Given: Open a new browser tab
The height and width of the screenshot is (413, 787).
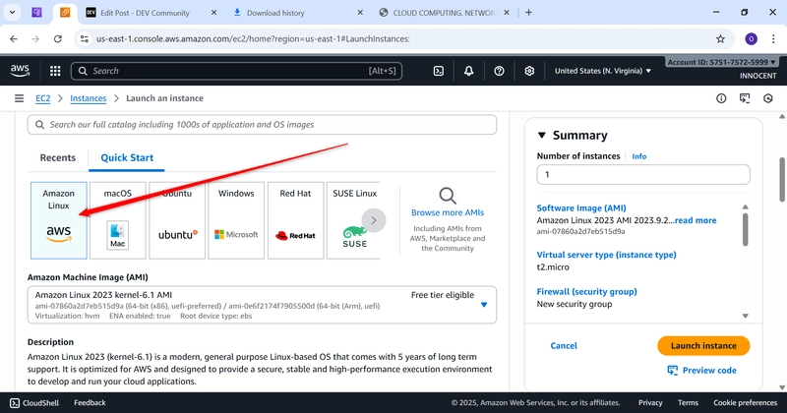Looking at the screenshot, I should 528,13.
